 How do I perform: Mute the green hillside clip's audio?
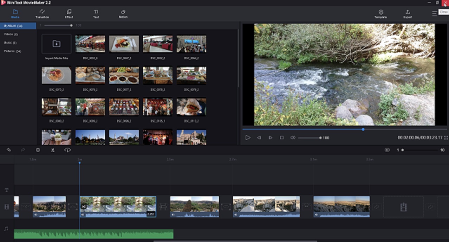173,215
